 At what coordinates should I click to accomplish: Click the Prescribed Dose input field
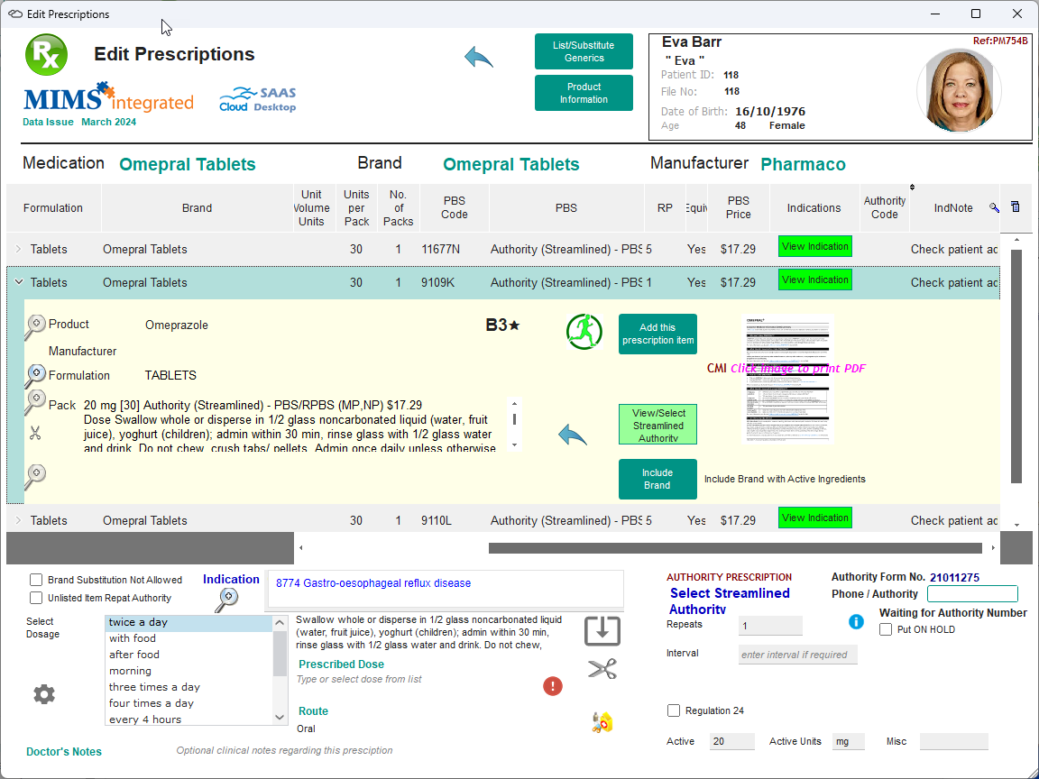(x=418, y=679)
